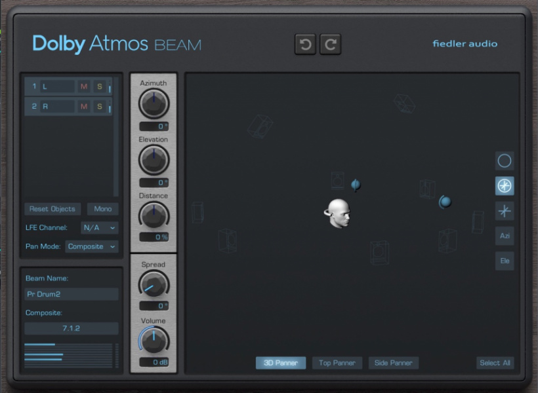Image resolution: width=538 pixels, height=393 pixels.
Task: Click the Azimuth knob
Action: point(154,103)
